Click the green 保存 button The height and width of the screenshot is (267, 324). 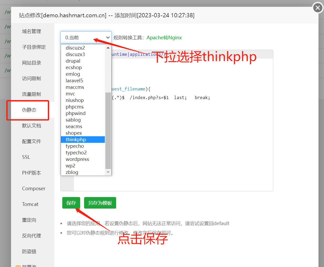tap(71, 203)
